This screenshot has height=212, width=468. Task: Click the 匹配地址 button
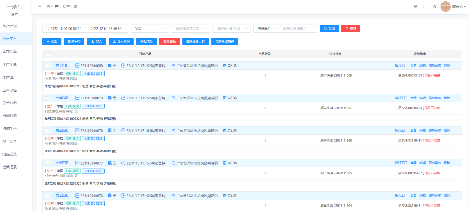[x=146, y=41]
